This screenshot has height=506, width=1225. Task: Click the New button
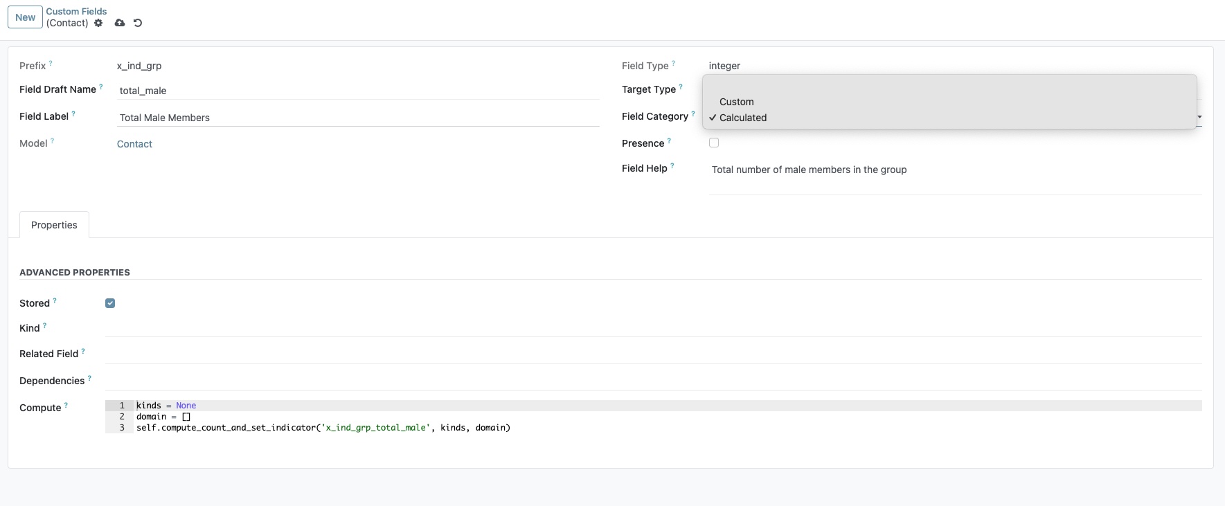point(25,17)
